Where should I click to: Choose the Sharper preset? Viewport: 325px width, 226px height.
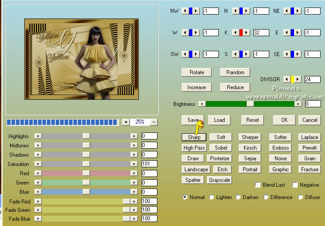tap(250, 137)
